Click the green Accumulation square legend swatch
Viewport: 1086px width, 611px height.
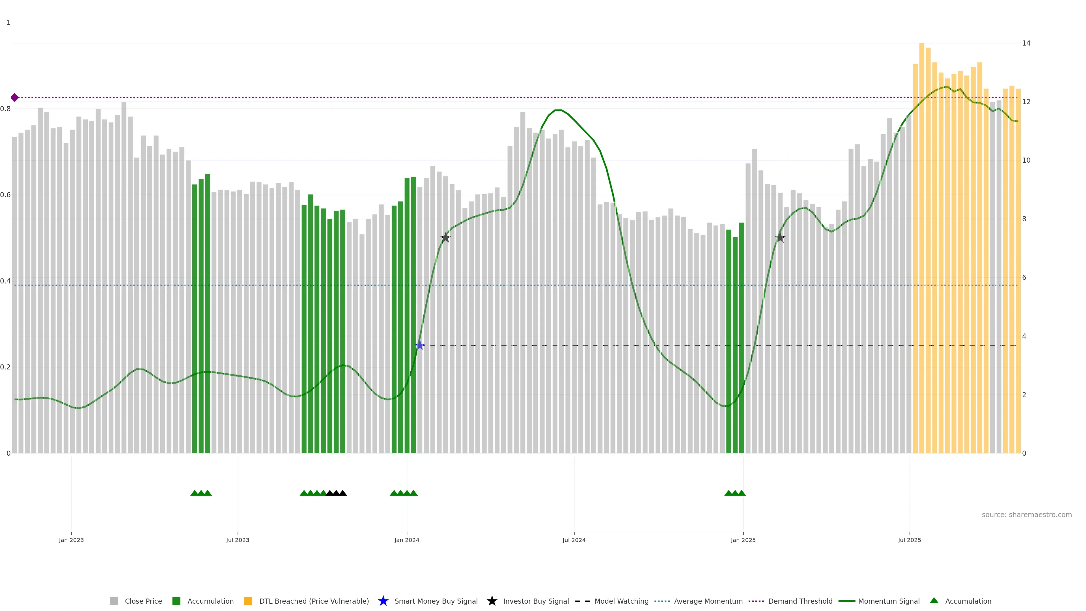coord(176,601)
